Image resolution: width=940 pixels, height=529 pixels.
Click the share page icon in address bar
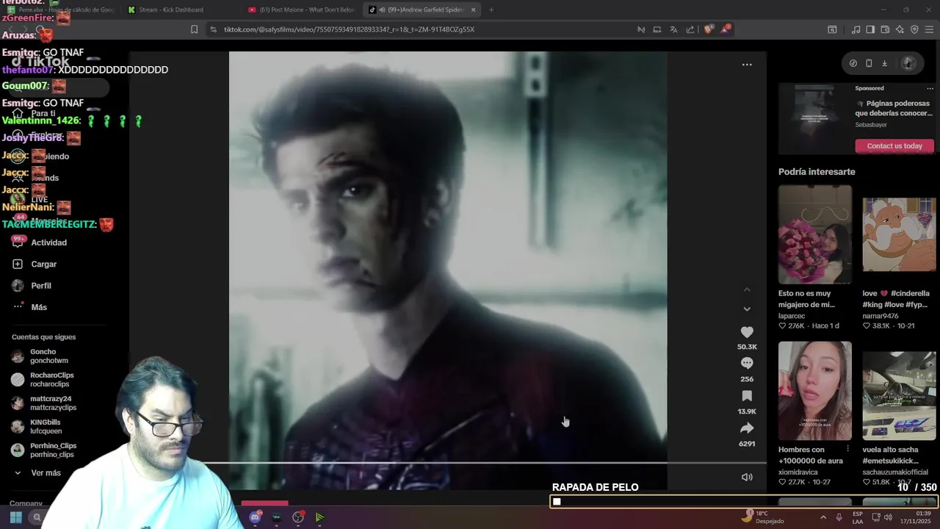[690, 29]
